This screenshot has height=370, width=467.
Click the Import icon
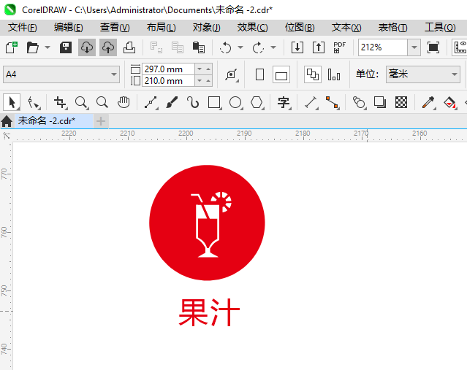[297, 47]
